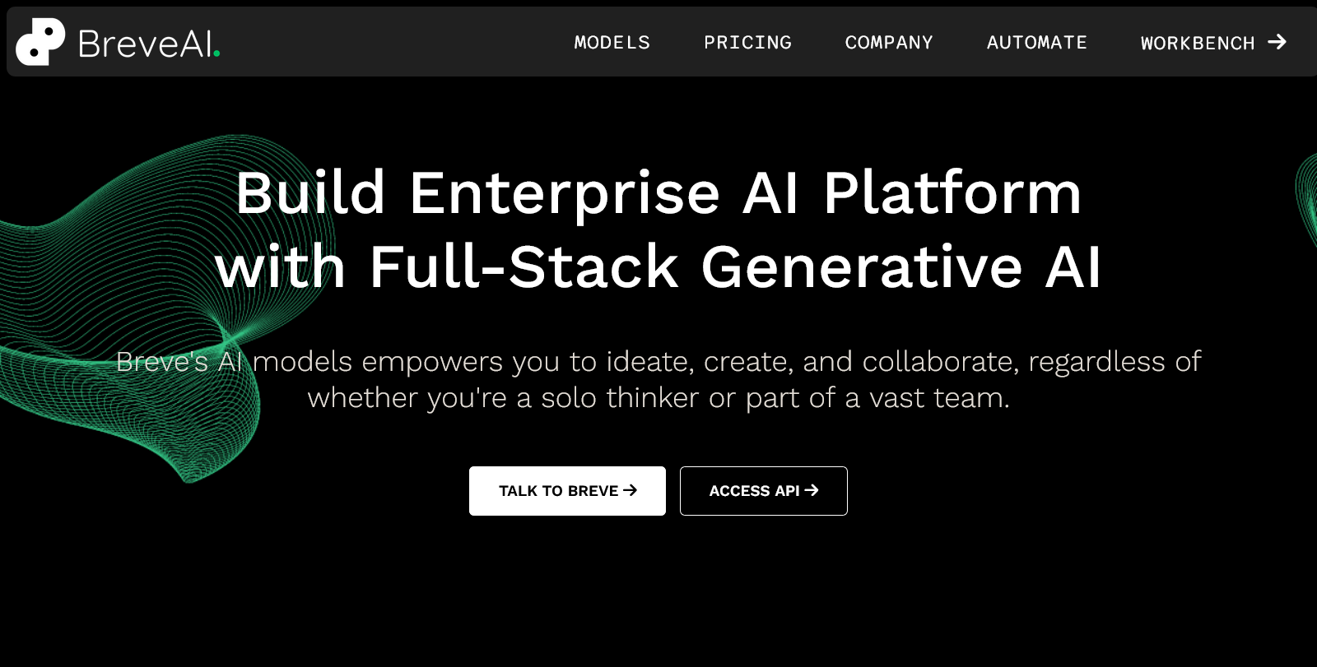This screenshot has width=1317, height=667.
Task: Click the ACCESS API button
Action: (x=764, y=491)
